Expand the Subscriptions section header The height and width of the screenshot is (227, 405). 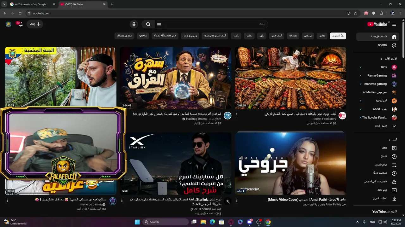[389, 59]
